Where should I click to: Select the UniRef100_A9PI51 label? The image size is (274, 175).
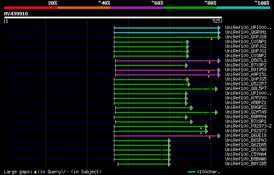tap(246, 75)
